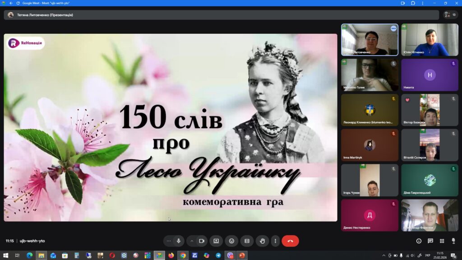
Task: Open Telegram from the Windows taskbar
Action: (218, 255)
